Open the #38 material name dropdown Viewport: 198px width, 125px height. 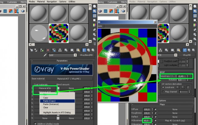click(x=176, y=55)
